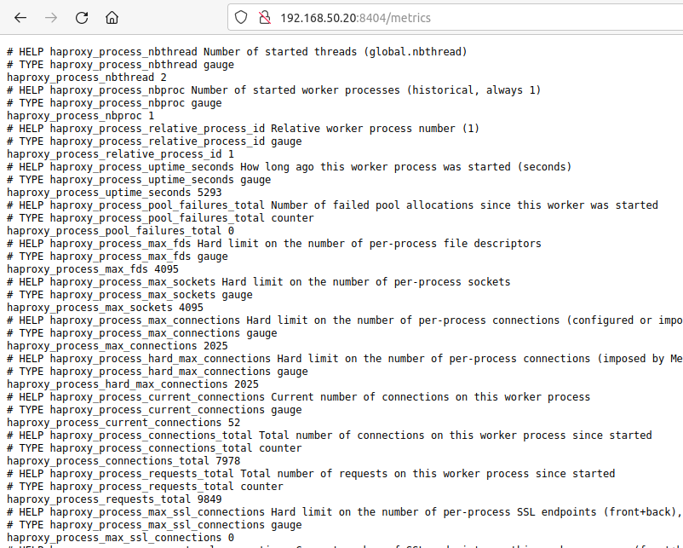
Task: Click the haproxy_process_connections_total 7978 line
Action: coord(123,461)
